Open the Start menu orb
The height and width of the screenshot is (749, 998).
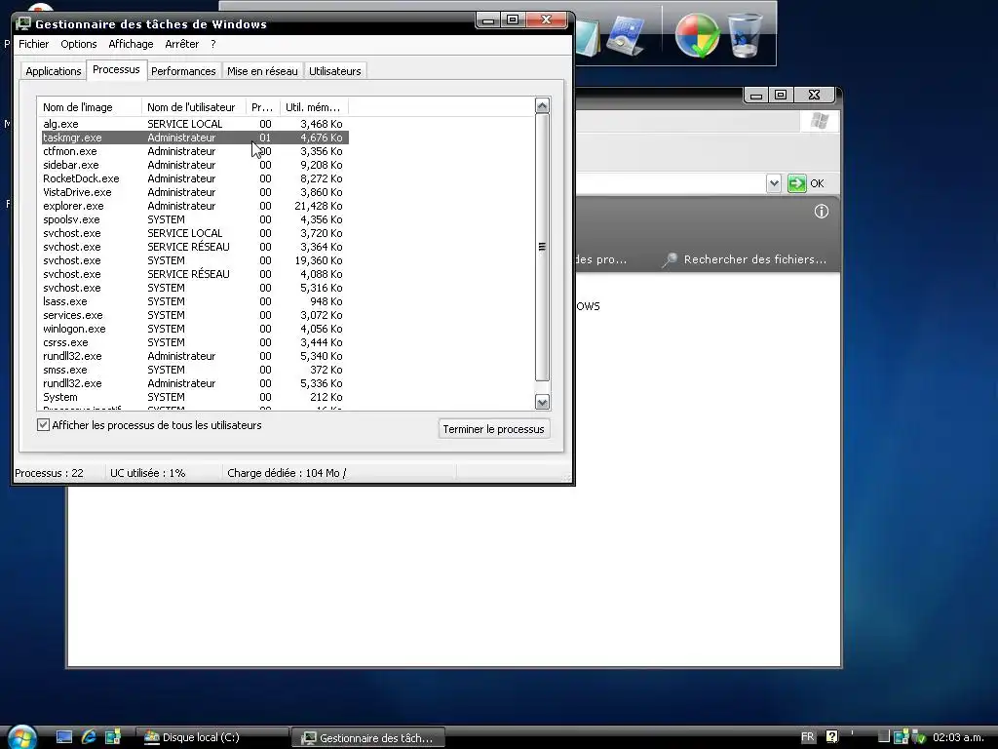point(22,737)
